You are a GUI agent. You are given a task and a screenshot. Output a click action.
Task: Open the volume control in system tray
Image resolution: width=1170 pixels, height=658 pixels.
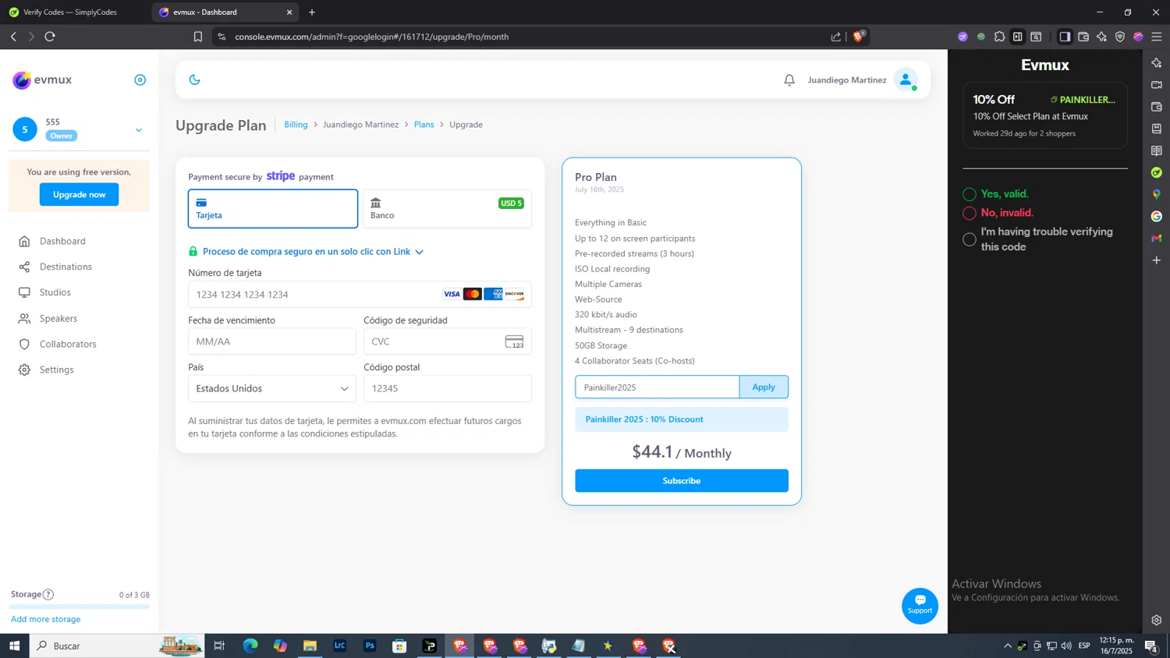coord(1066,646)
